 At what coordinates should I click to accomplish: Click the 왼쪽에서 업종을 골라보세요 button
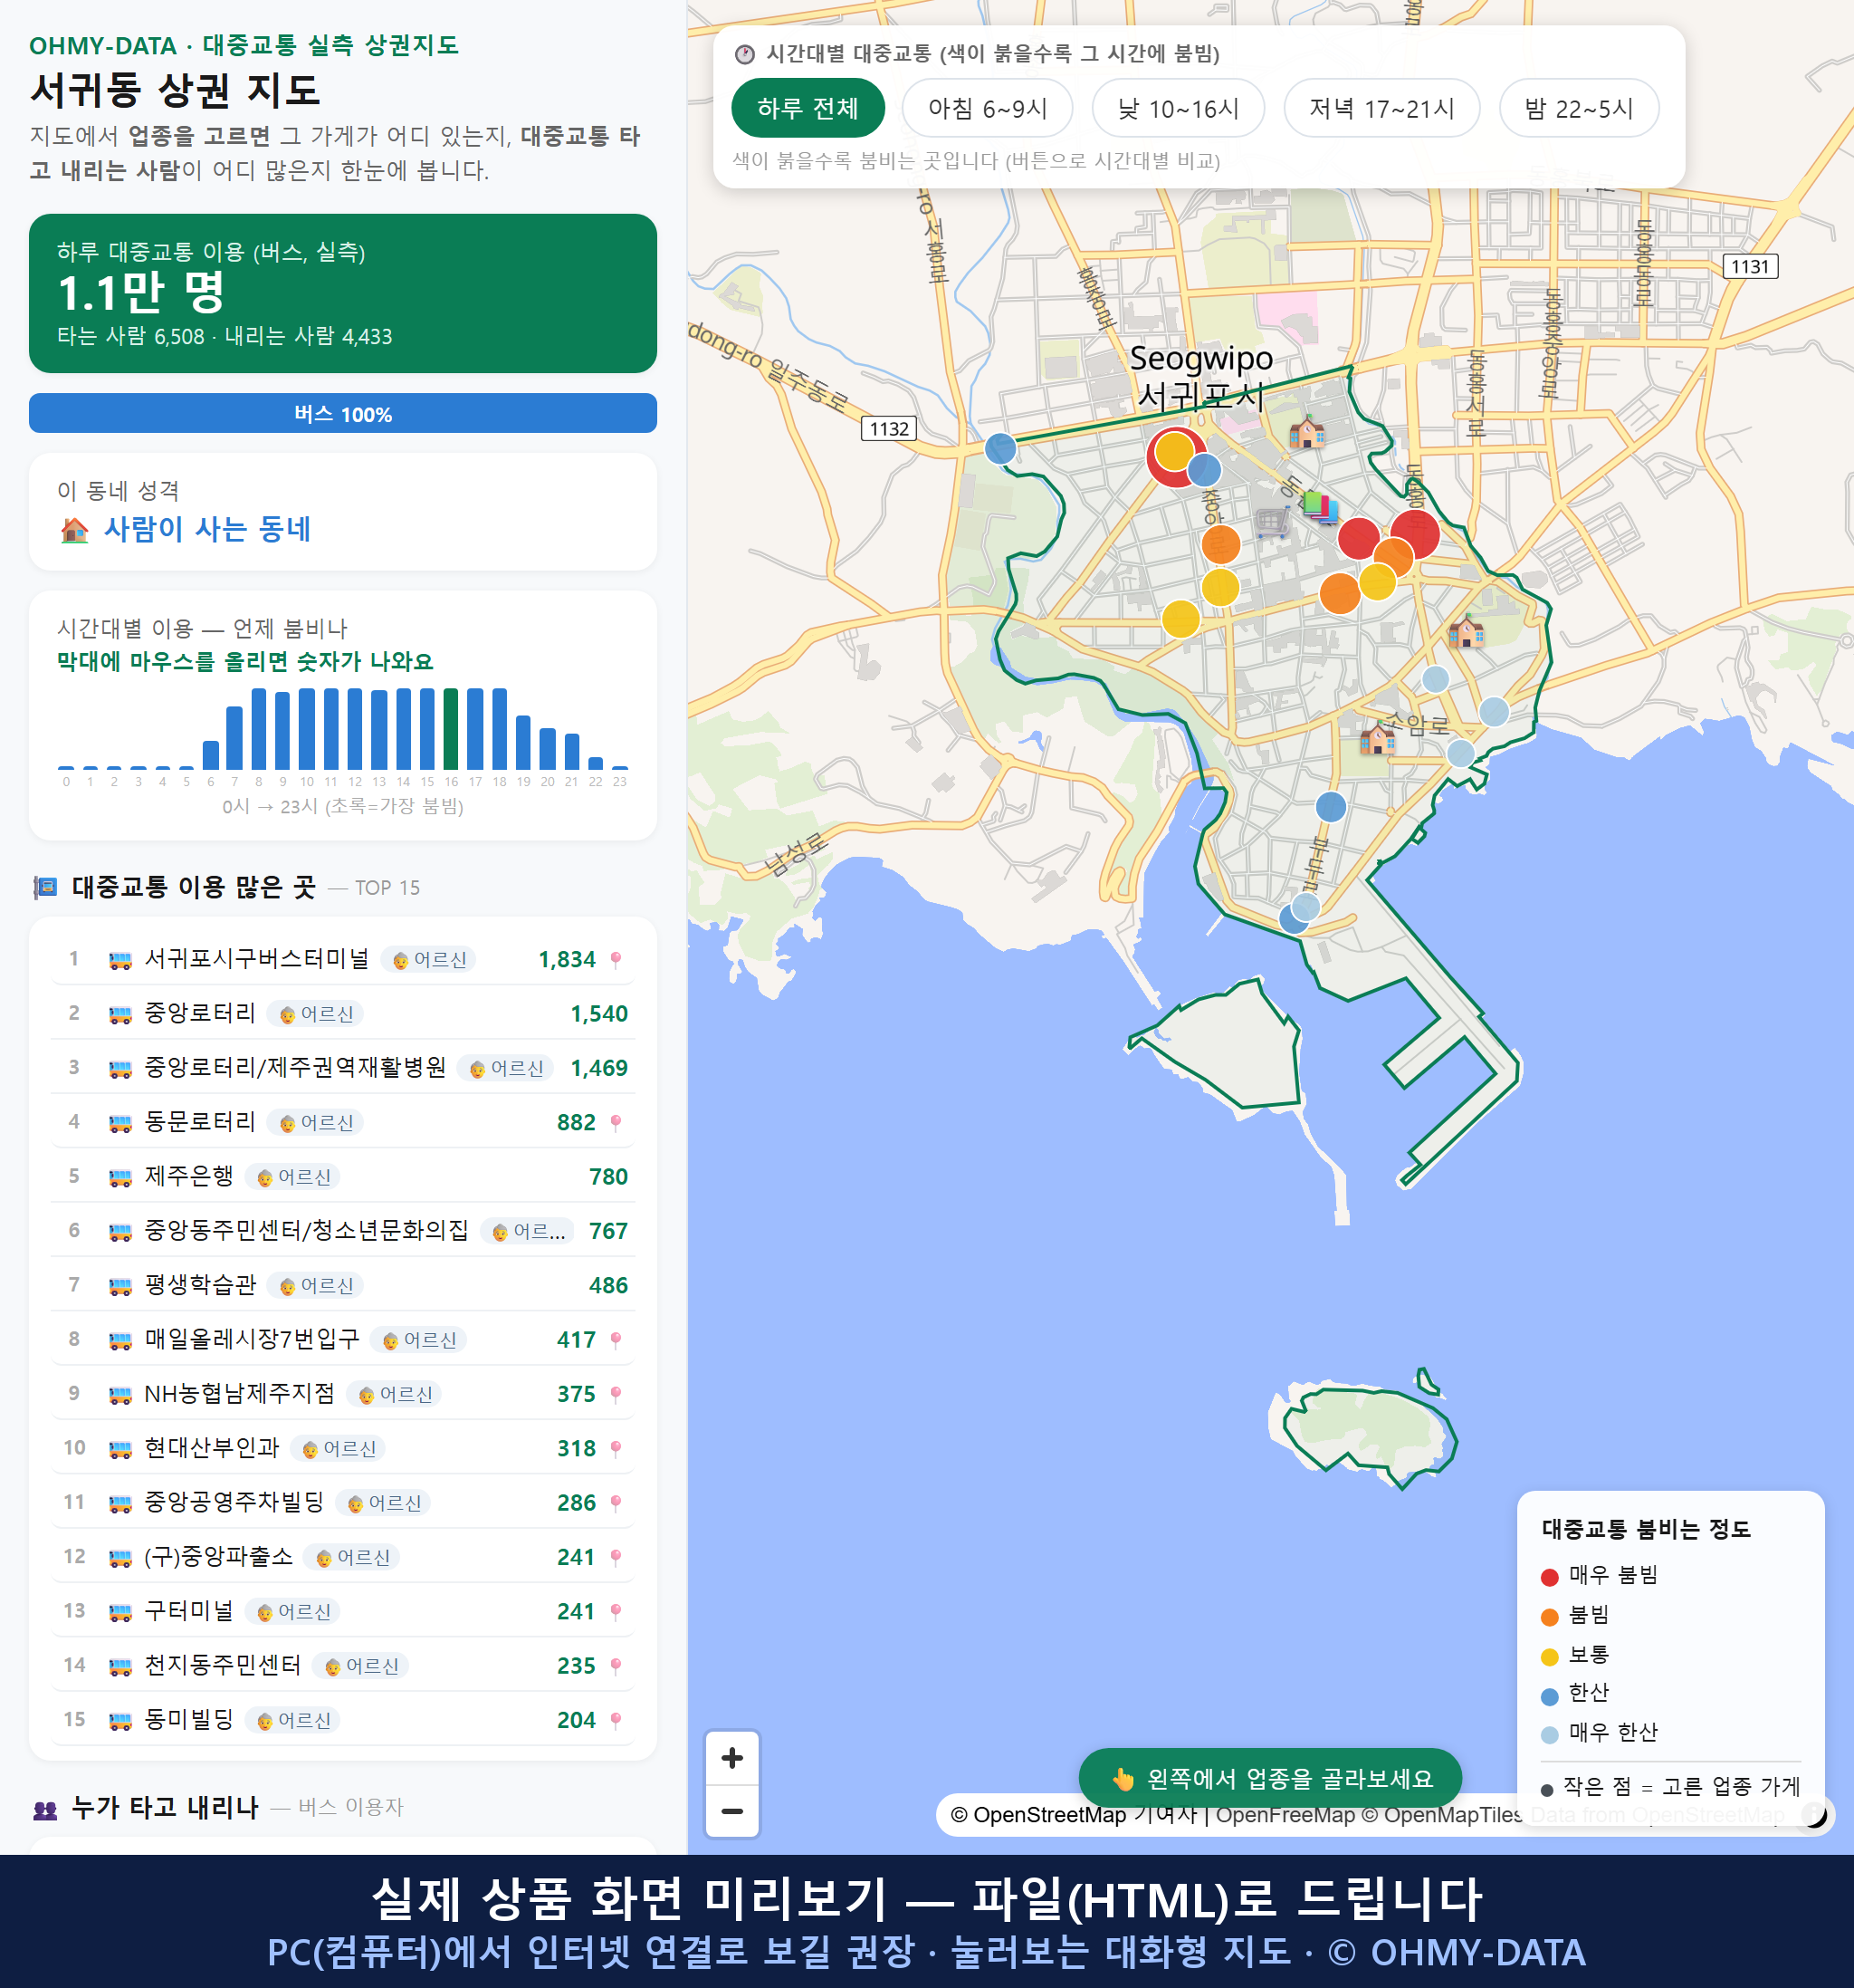[1270, 1778]
